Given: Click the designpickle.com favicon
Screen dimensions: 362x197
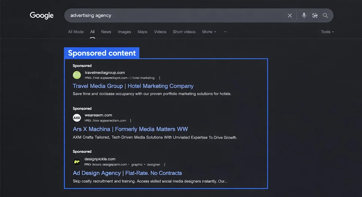Looking at the screenshot, I should pyautogui.click(x=77, y=162).
